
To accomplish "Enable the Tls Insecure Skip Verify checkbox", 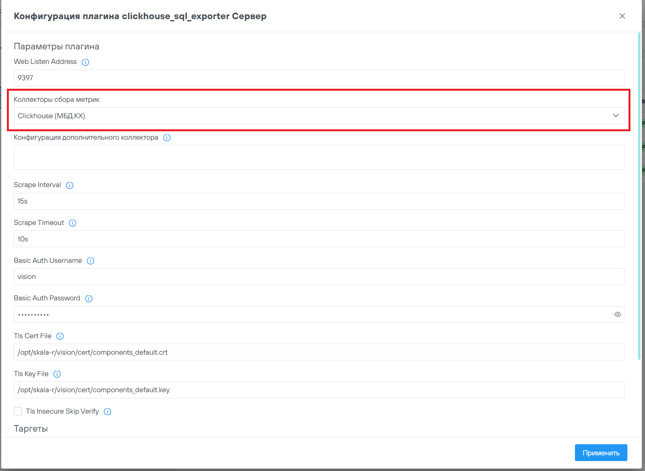I will [18, 411].
